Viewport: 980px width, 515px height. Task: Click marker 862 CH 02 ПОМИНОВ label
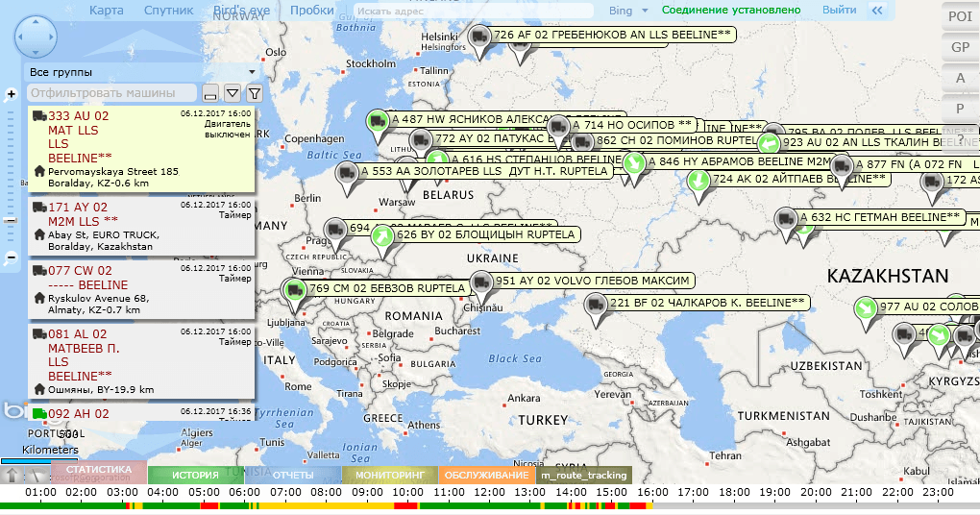click(x=675, y=140)
